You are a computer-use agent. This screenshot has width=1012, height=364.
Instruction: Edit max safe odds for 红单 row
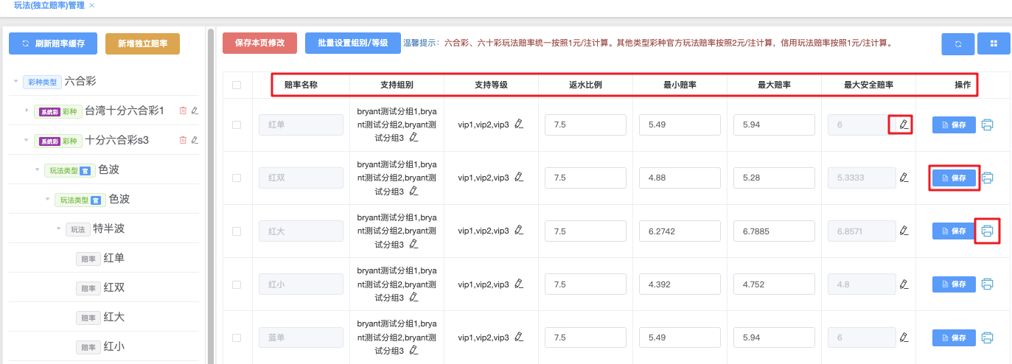coord(904,125)
